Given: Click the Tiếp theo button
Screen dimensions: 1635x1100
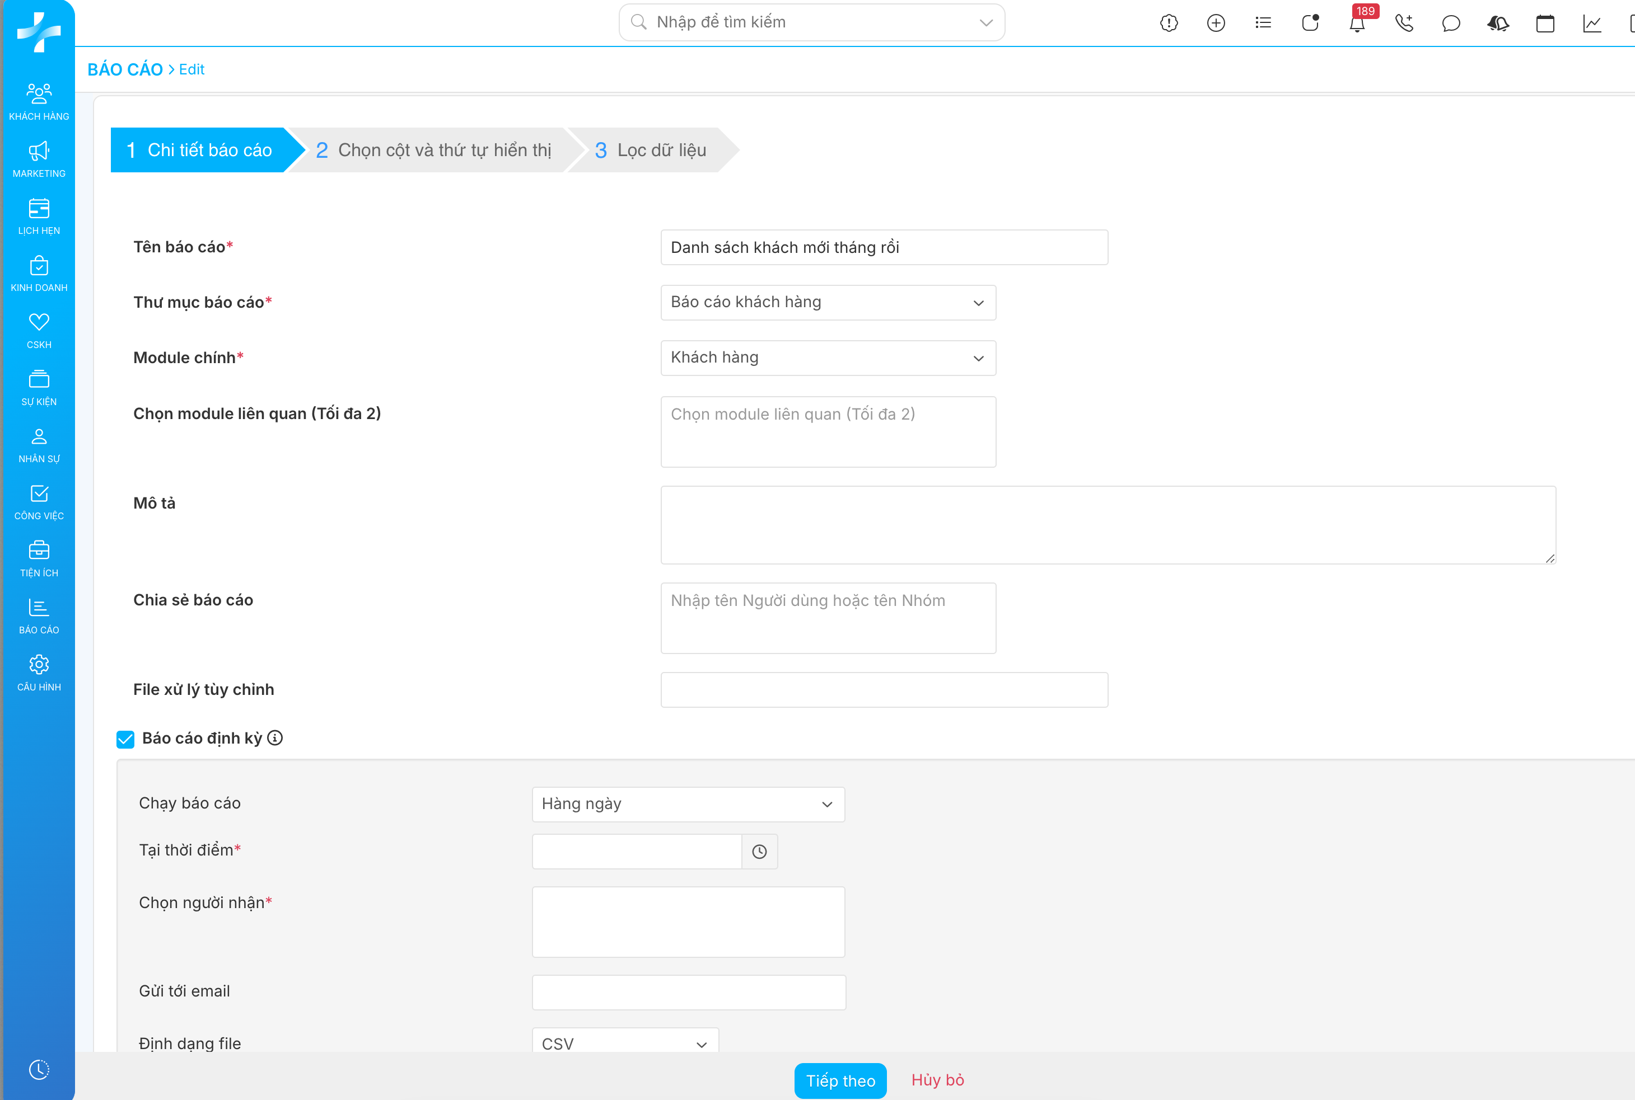Looking at the screenshot, I should (x=839, y=1080).
